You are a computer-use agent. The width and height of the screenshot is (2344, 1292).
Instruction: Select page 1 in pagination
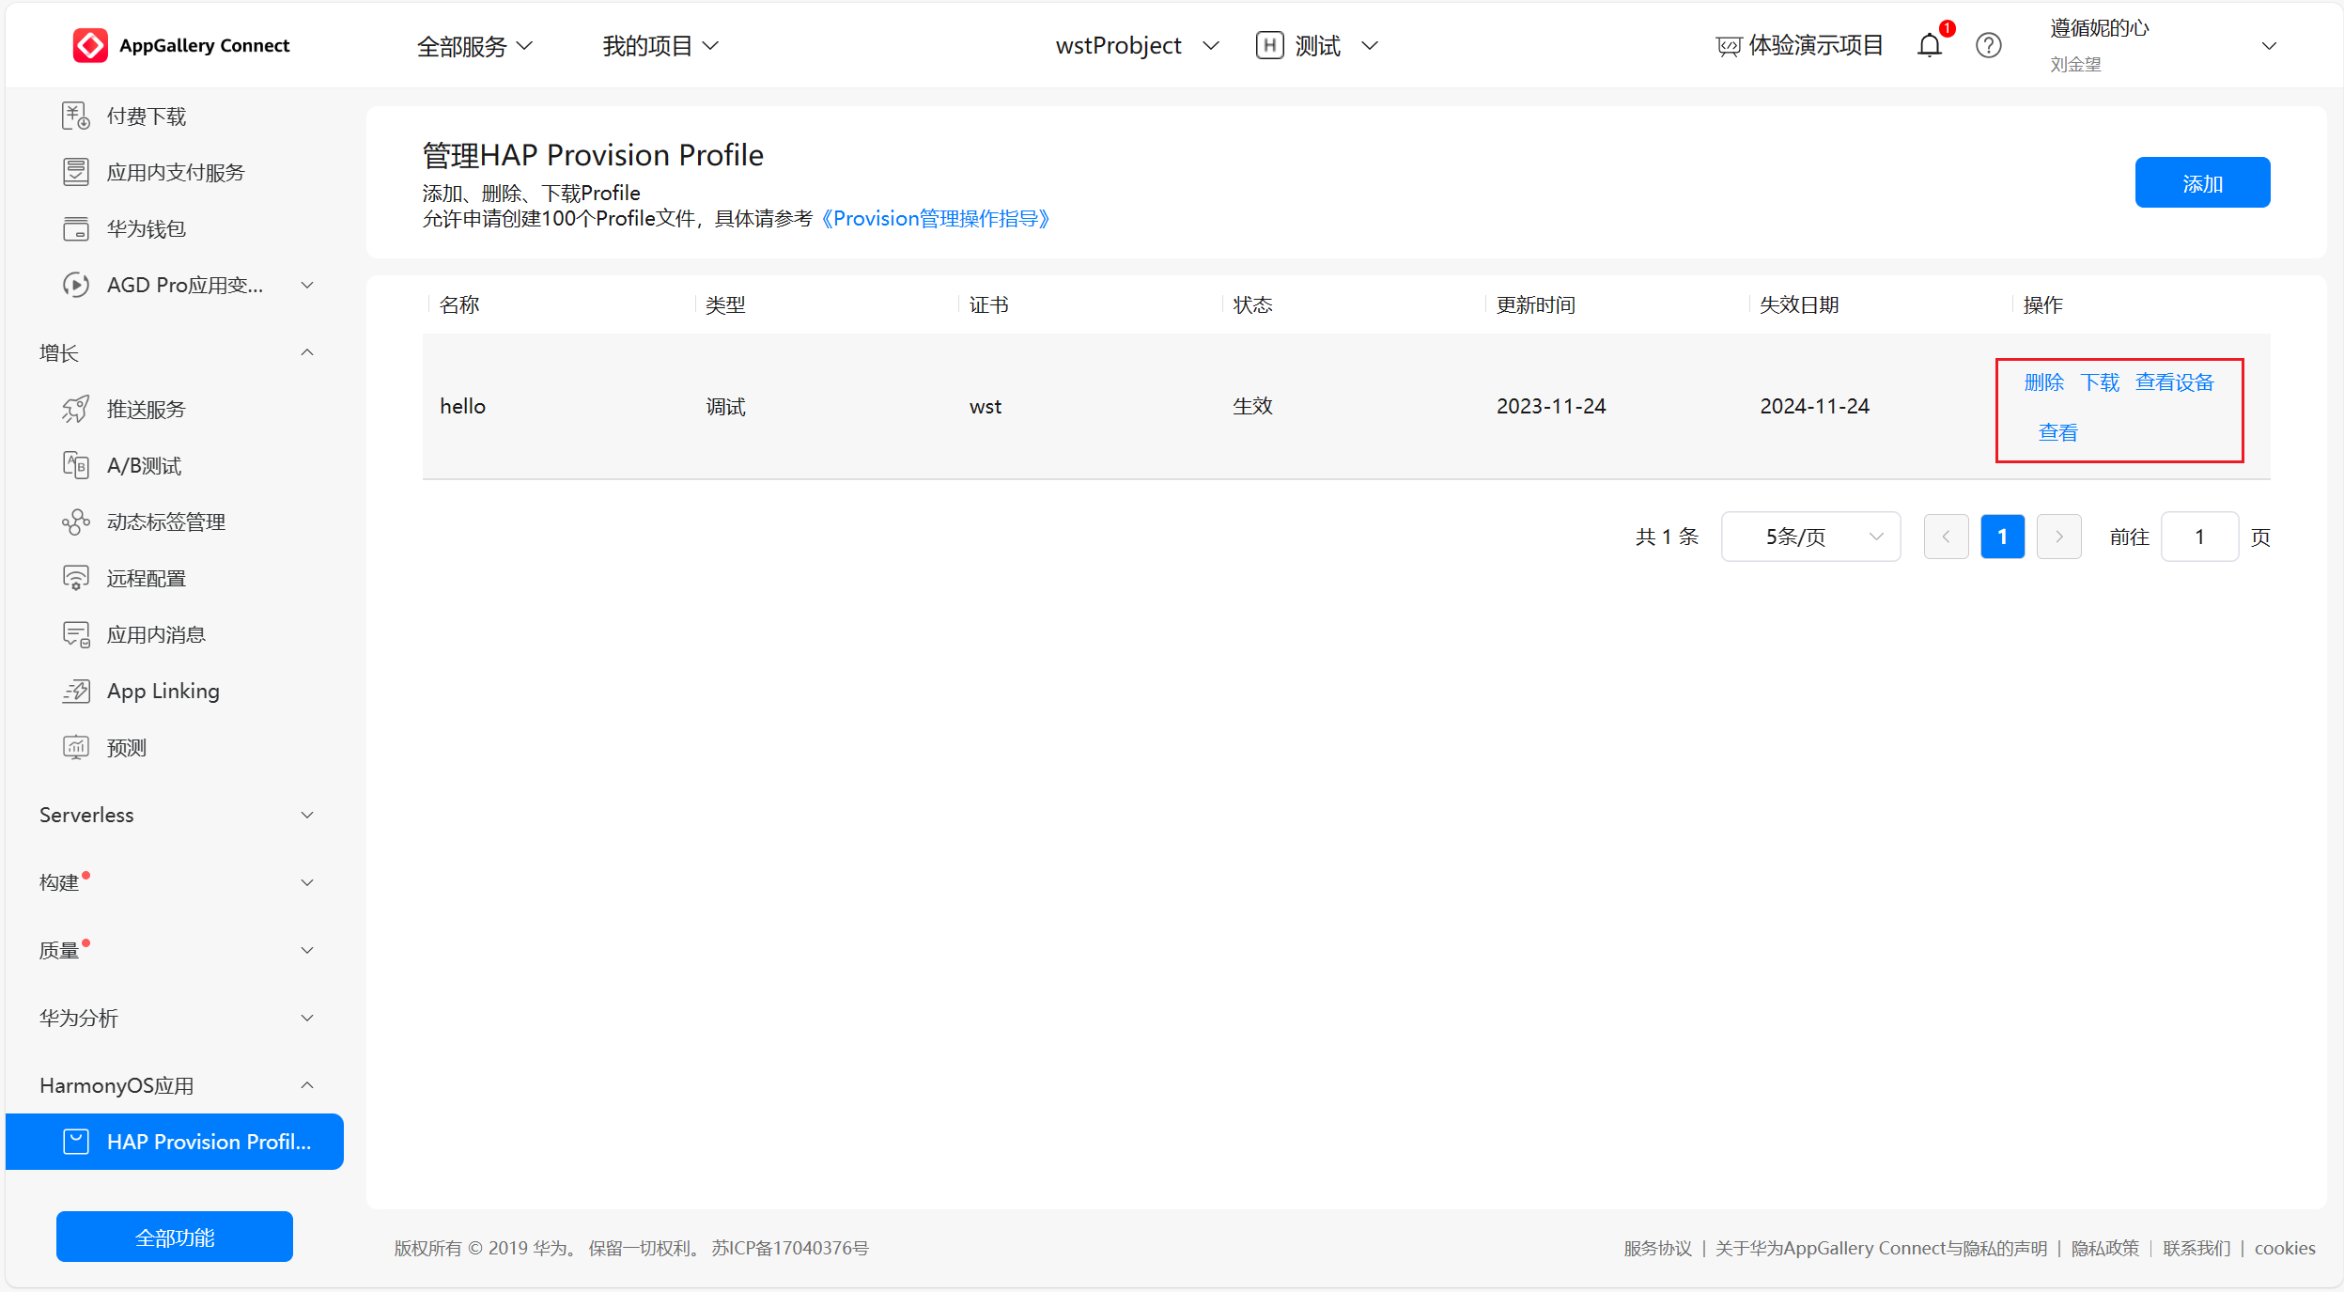pyautogui.click(x=2002, y=537)
